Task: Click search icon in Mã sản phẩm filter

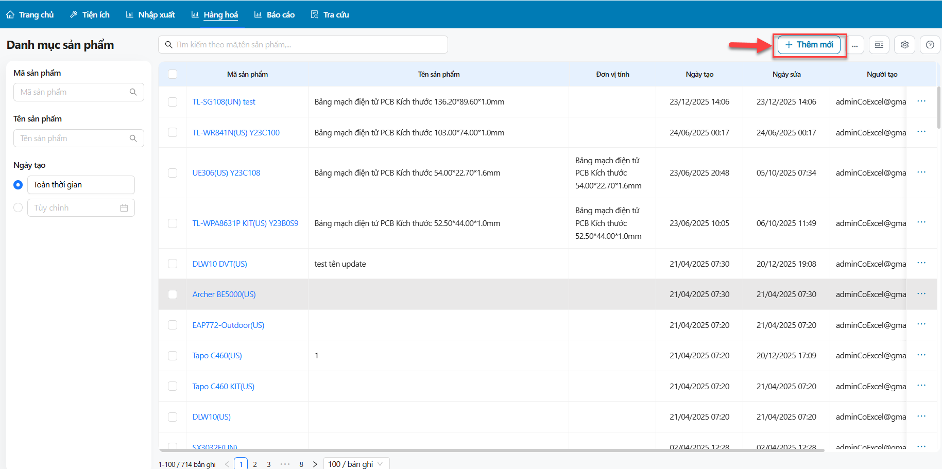Action: pos(133,92)
